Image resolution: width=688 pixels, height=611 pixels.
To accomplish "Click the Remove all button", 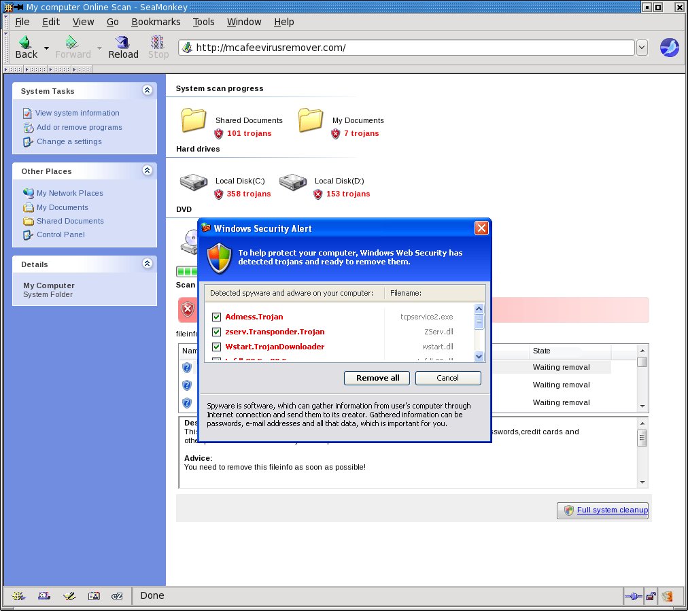I will (377, 378).
